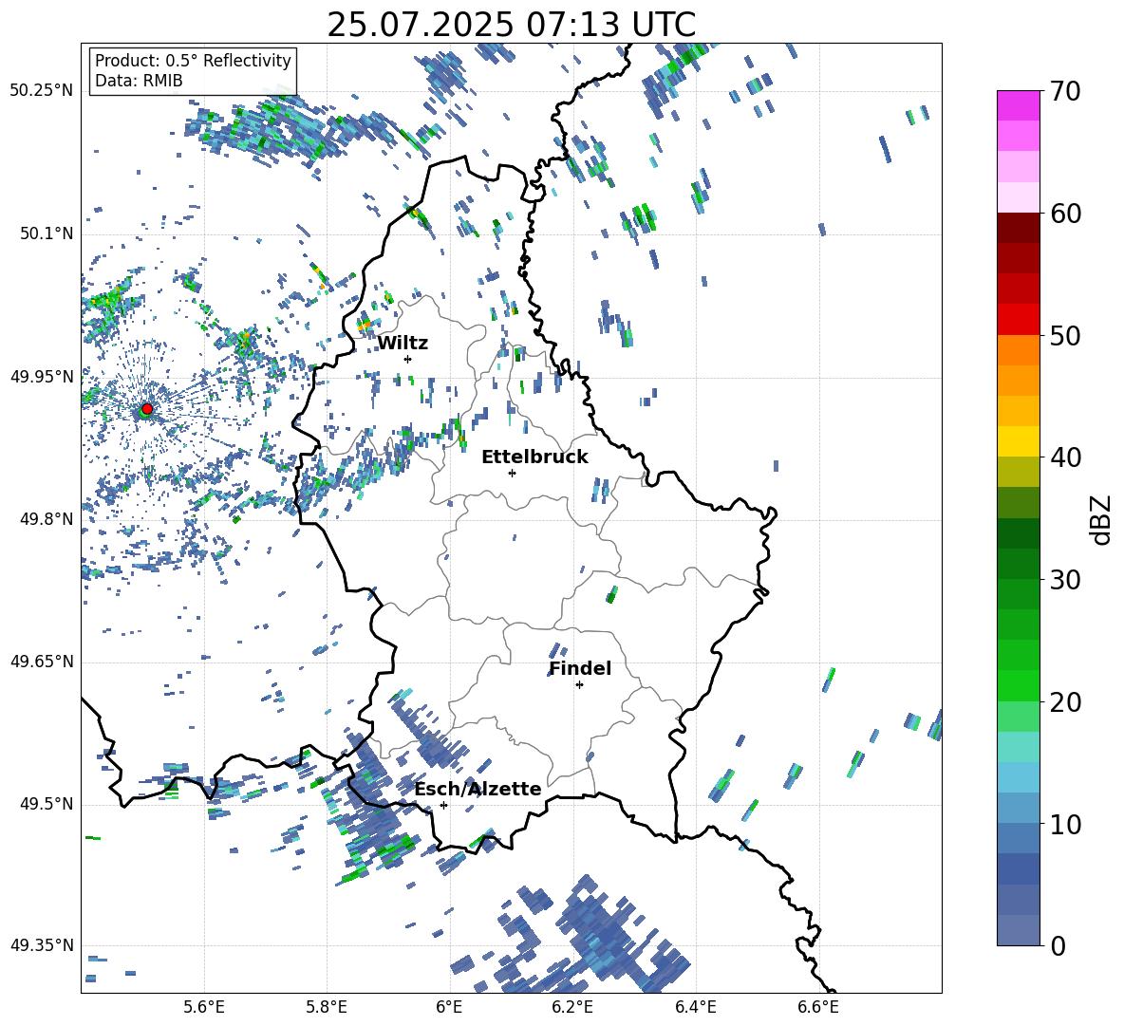Viewport: 1124px width, 1026px height.
Task: Click the colorbar tick value 10
Action: 1065,824
